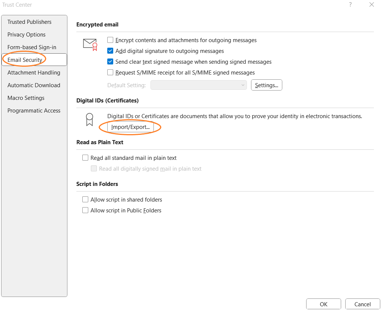
Task: Switch to Trusted Publishers section
Action: [x=29, y=22]
